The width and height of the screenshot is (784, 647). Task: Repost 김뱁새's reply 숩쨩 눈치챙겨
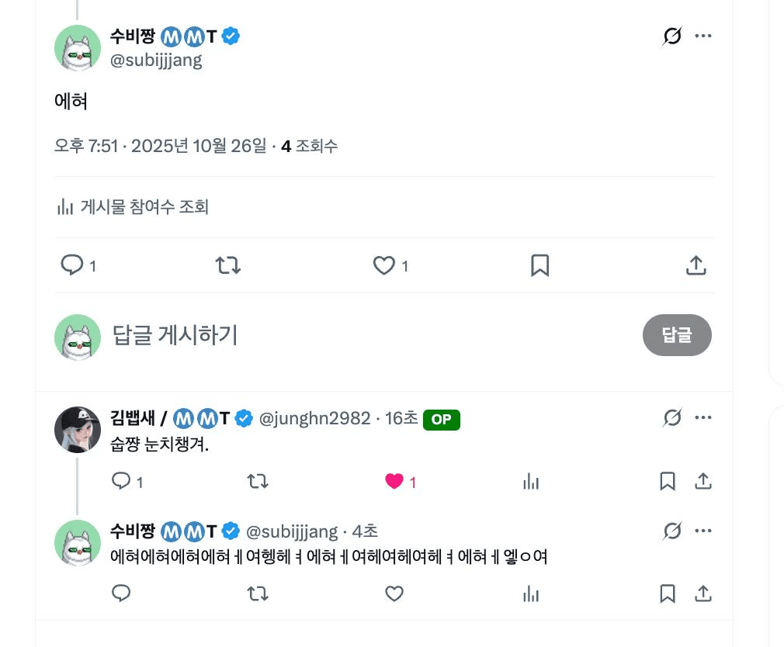[257, 482]
